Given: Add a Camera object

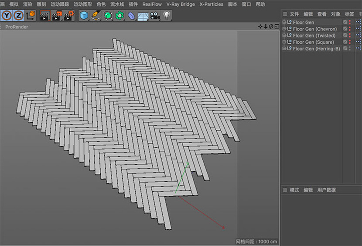Looking at the screenshot, I should pyautogui.click(x=155, y=16).
